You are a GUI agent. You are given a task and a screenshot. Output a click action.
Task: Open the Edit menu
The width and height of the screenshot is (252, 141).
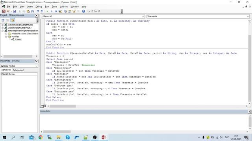click(15, 7)
